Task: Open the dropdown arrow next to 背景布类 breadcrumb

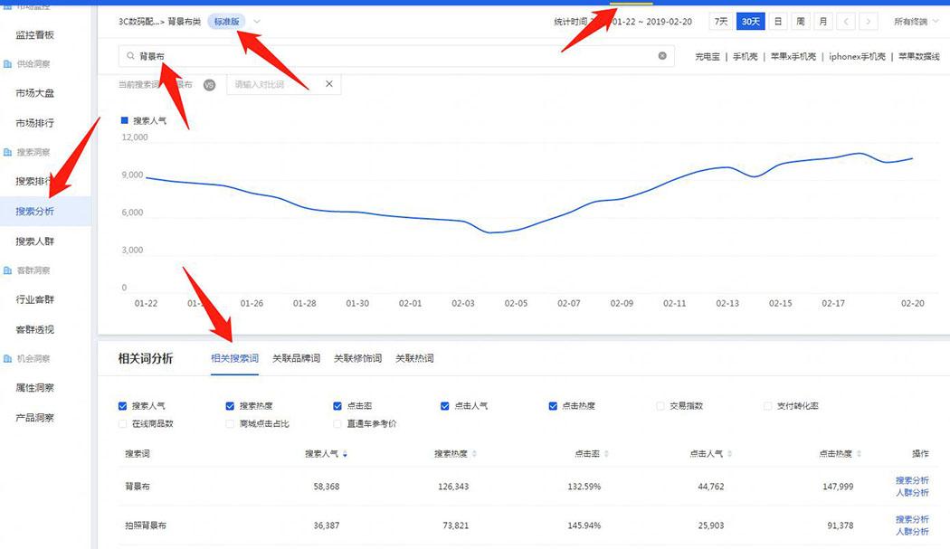Action: [x=256, y=20]
